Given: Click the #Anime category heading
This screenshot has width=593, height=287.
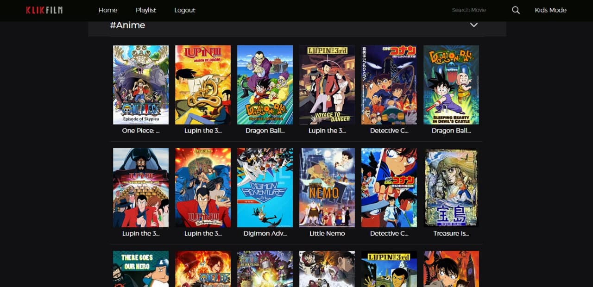Looking at the screenshot, I should [127, 25].
